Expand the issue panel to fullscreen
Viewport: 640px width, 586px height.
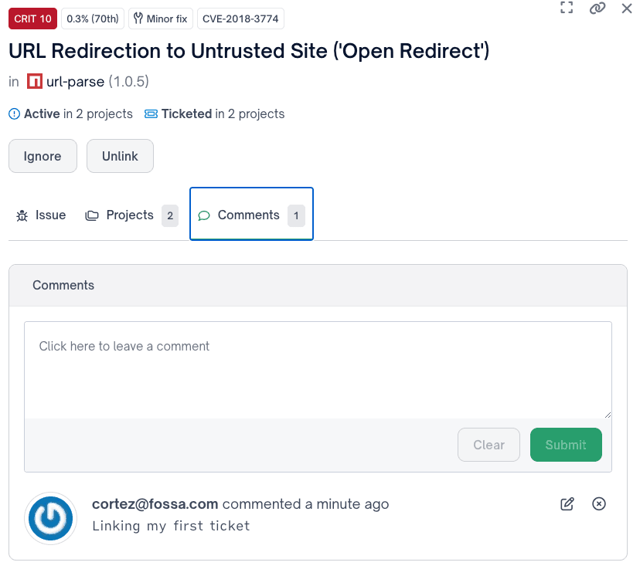[567, 8]
